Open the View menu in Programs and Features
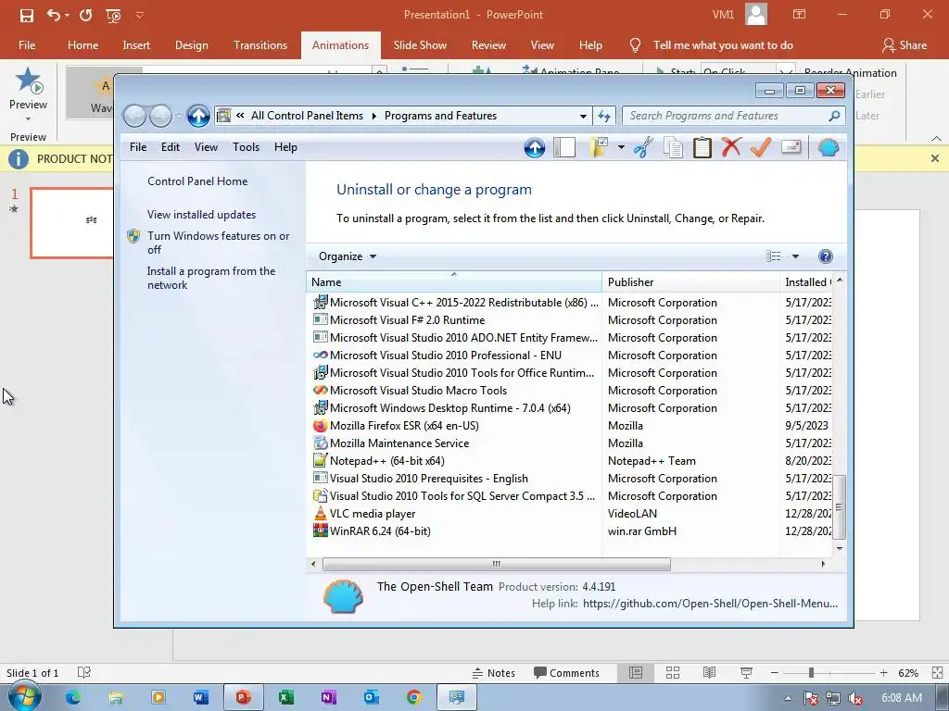Viewport: 949px width, 711px height. [206, 147]
